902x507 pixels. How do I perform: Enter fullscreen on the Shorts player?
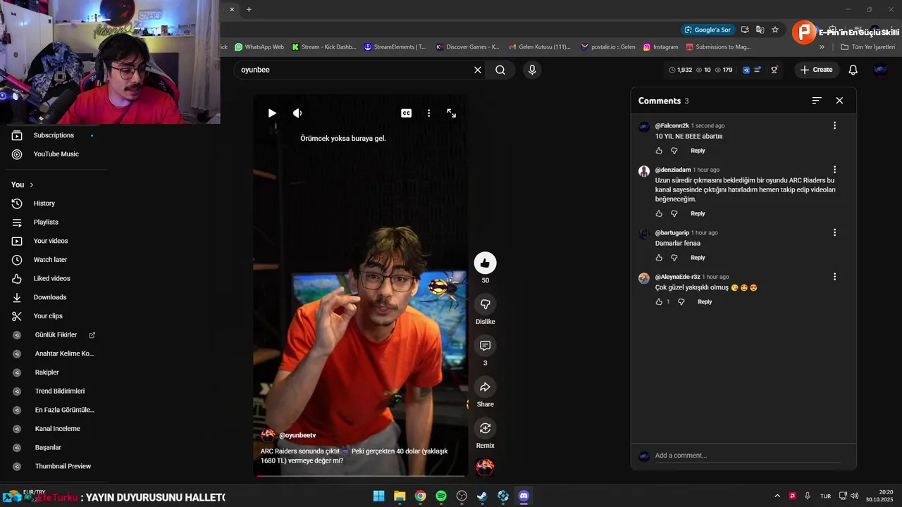(452, 113)
